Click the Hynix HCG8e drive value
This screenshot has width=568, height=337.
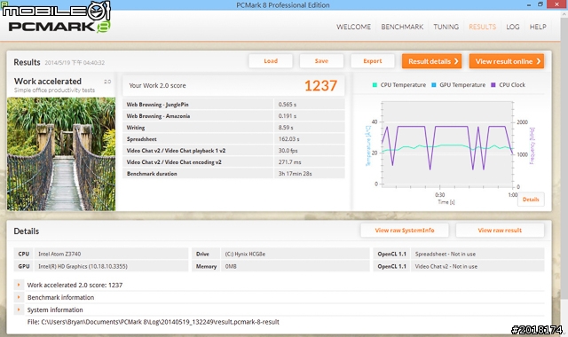pyautogui.click(x=245, y=255)
